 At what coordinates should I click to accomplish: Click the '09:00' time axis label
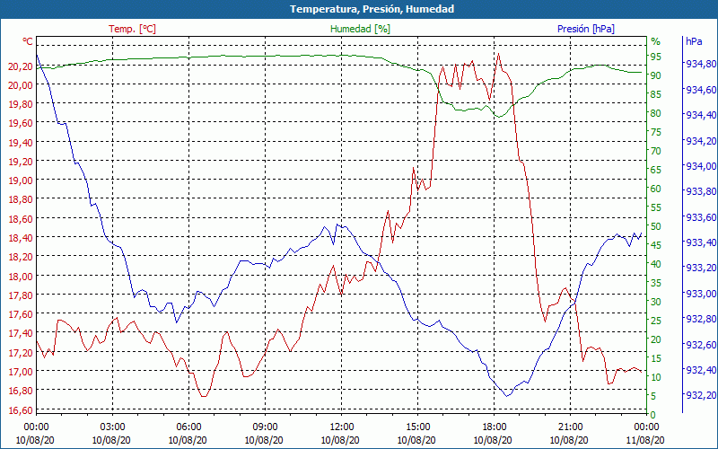click(x=265, y=427)
